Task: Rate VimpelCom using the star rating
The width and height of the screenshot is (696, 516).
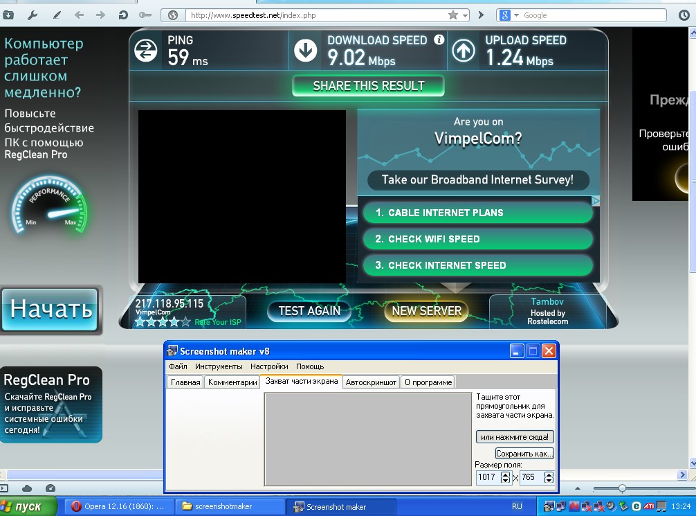Action: 163,322
